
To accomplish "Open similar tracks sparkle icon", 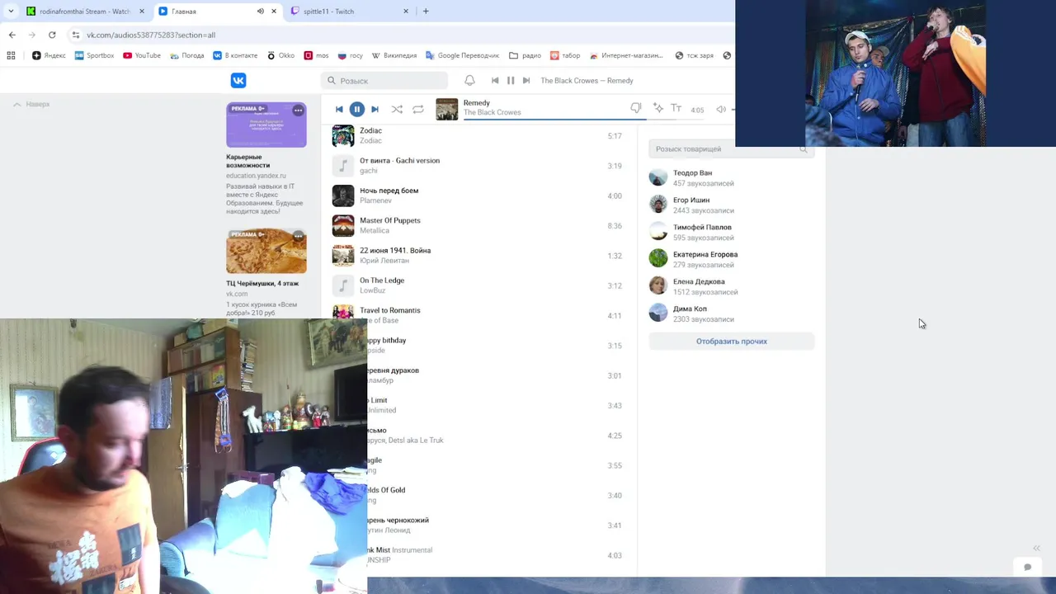I will tap(658, 108).
